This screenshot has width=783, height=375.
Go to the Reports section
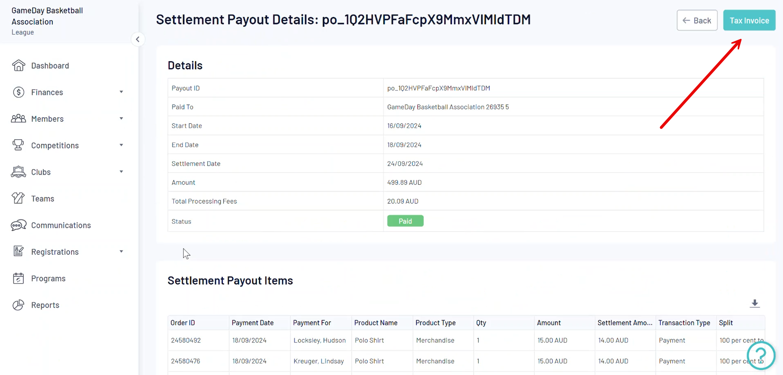45,305
